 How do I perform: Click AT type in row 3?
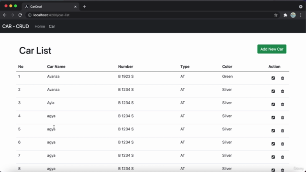tap(183, 103)
